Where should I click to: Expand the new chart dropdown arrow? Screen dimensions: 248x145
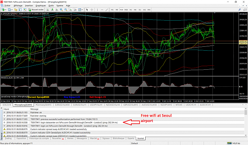[6, 10]
